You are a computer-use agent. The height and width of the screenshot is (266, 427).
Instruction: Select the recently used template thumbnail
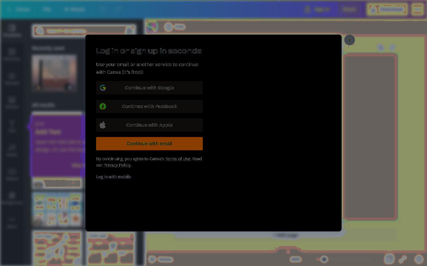coord(54,73)
